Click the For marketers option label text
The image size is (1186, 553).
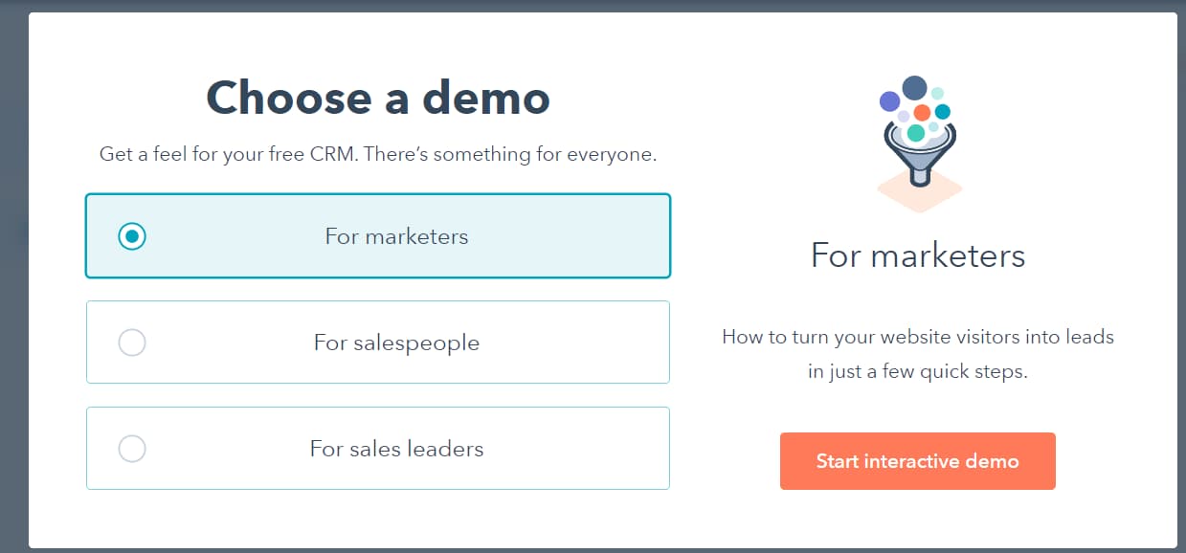coord(396,236)
